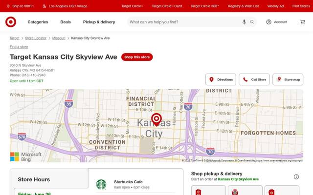
Task: Click the Target bullseye logo
Action: pos(11,22)
